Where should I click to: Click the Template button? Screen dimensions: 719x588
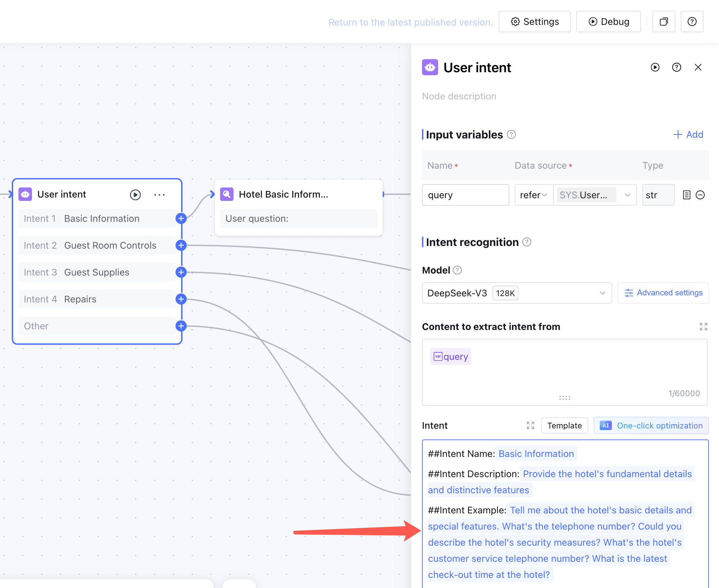point(564,425)
